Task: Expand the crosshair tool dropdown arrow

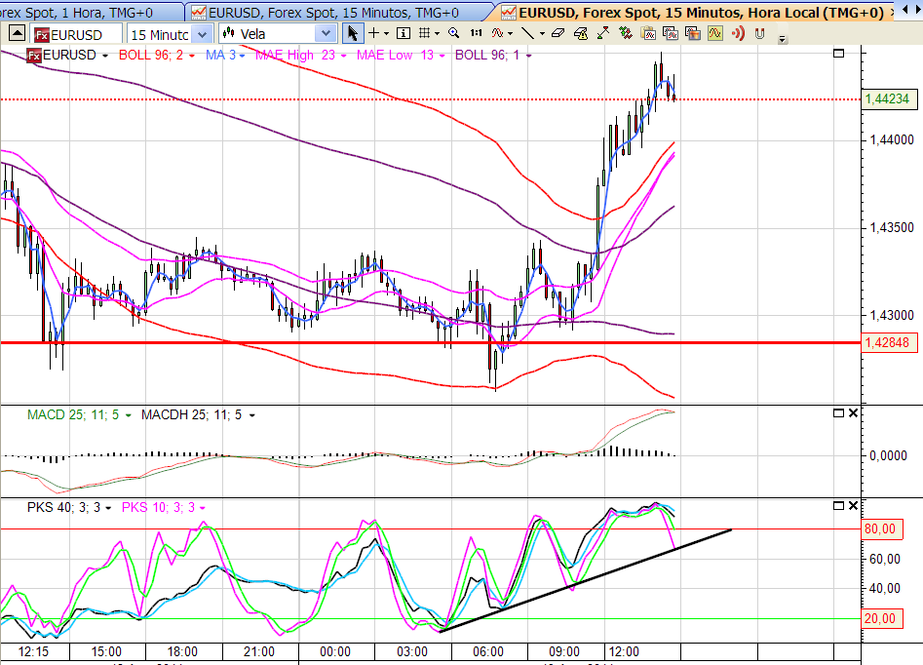Action: pyautogui.click(x=387, y=34)
